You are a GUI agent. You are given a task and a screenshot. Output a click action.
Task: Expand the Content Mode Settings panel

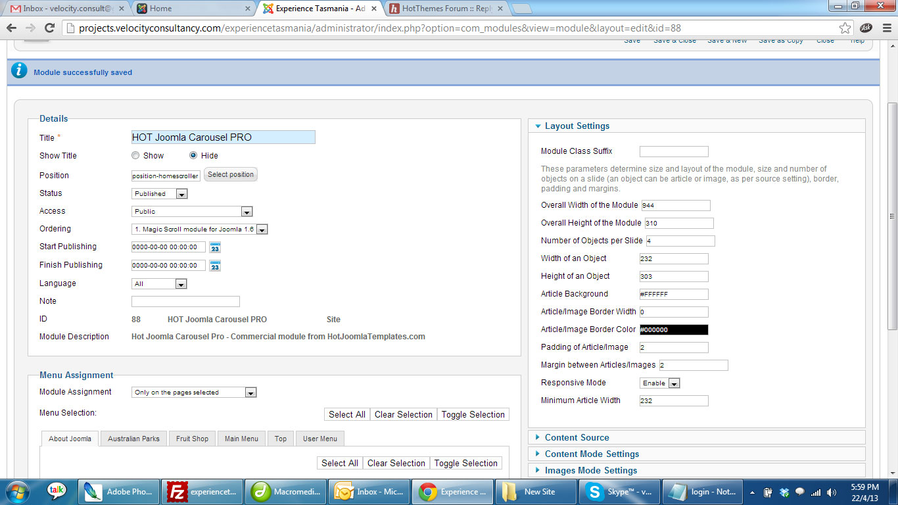pos(697,454)
